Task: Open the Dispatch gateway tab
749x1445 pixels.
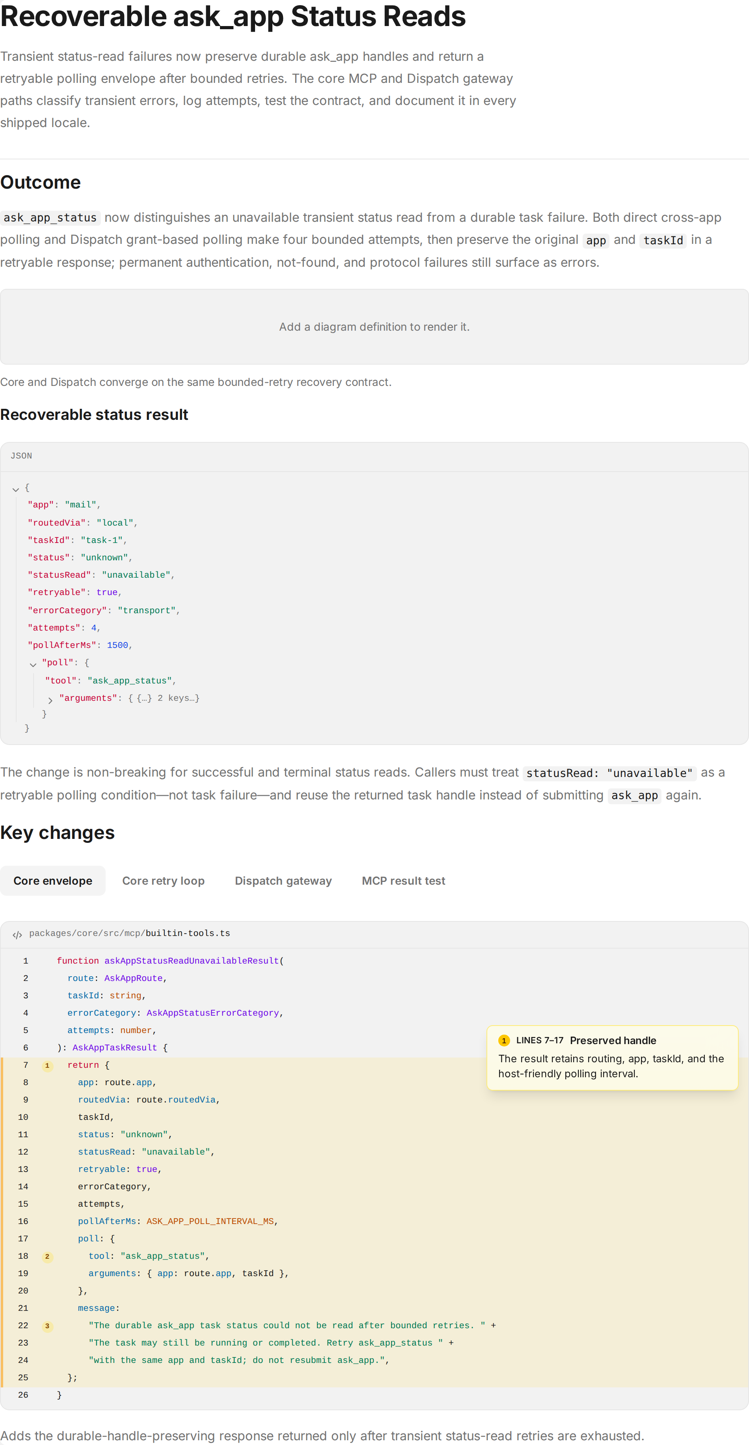Action: tap(283, 881)
